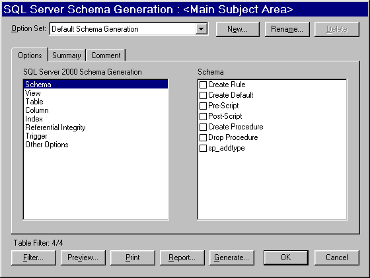This screenshot has height=278, width=370.
Task: Select Index in the generation list
Action: tap(96, 119)
